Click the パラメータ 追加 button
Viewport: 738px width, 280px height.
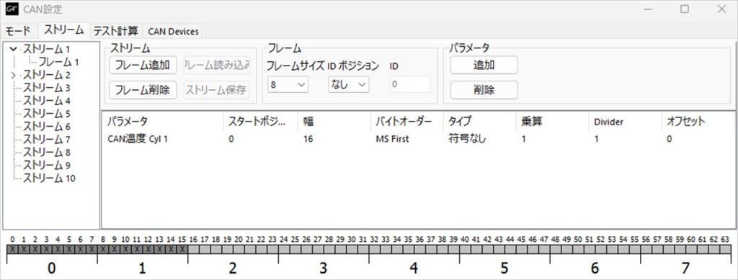pyautogui.click(x=484, y=65)
